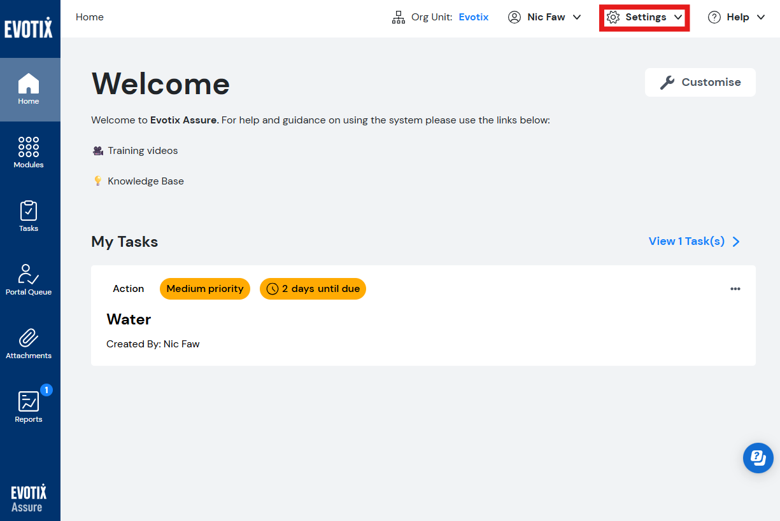Select the Home breadcrumb in top bar
This screenshot has width=780, height=521.
click(90, 17)
